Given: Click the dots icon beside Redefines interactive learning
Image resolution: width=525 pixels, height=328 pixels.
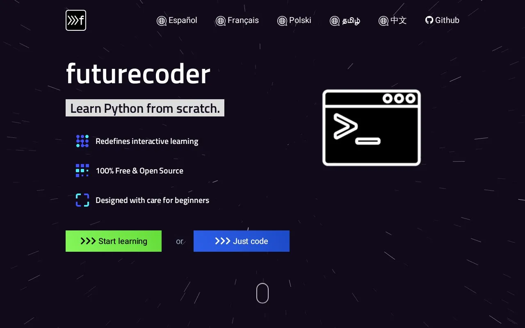Looking at the screenshot, I should (x=82, y=141).
